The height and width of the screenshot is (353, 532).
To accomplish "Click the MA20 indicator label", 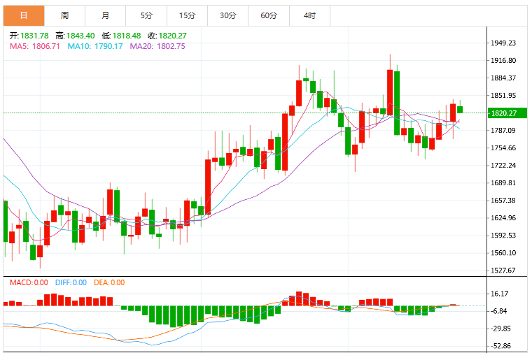I will point(157,46).
